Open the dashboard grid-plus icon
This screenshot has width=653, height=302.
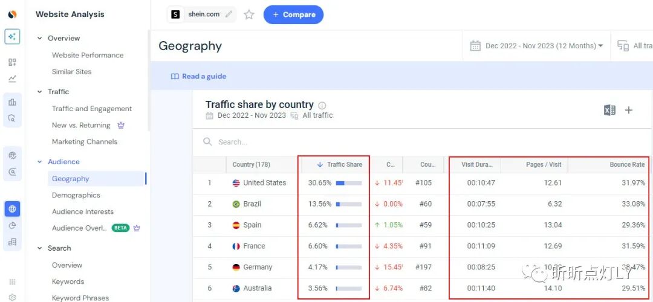[x=12, y=62]
